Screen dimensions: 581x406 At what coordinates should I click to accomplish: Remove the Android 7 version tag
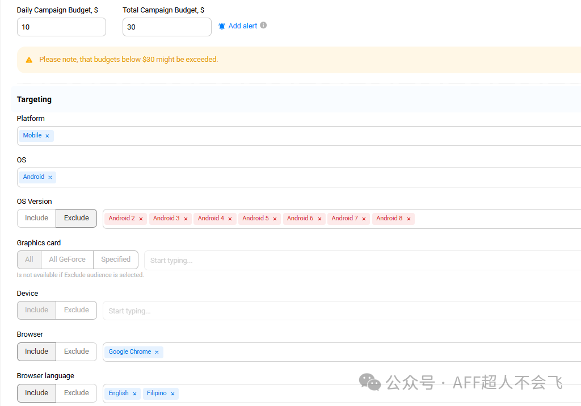pos(364,219)
